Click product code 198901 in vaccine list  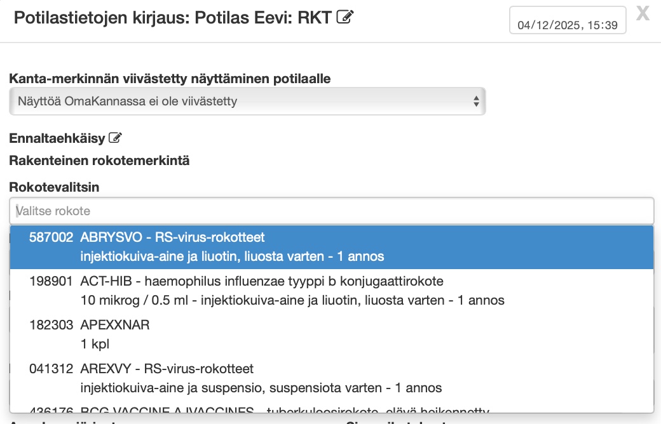click(x=51, y=281)
